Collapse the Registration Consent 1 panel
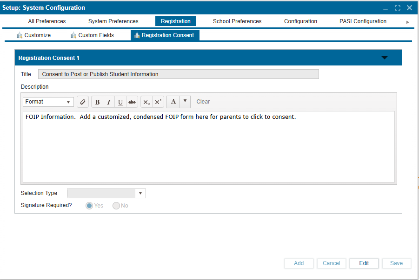 (385, 58)
